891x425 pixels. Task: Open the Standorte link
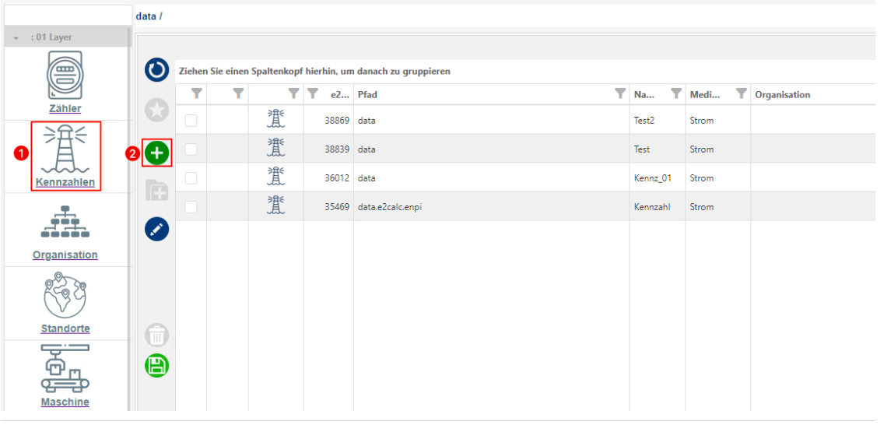[x=65, y=328]
